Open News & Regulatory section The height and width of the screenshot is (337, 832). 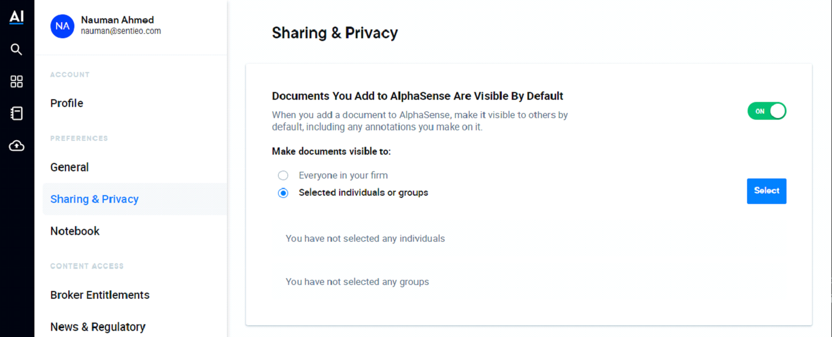[x=98, y=327]
